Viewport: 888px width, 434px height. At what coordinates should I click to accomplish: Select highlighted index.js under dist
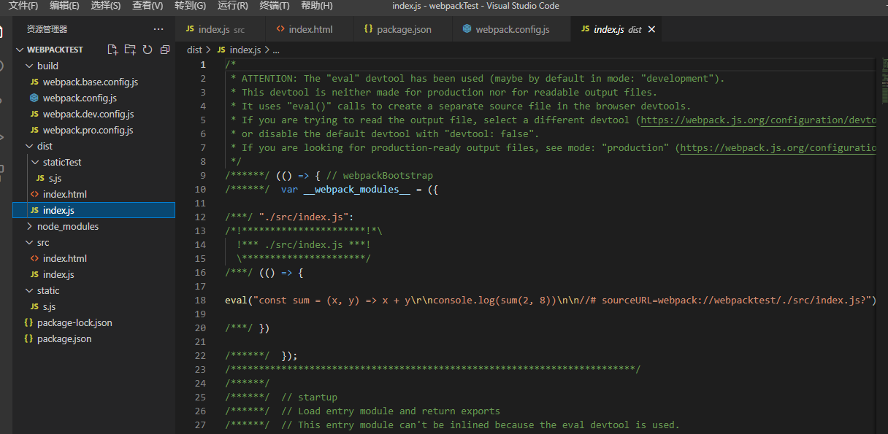93,210
